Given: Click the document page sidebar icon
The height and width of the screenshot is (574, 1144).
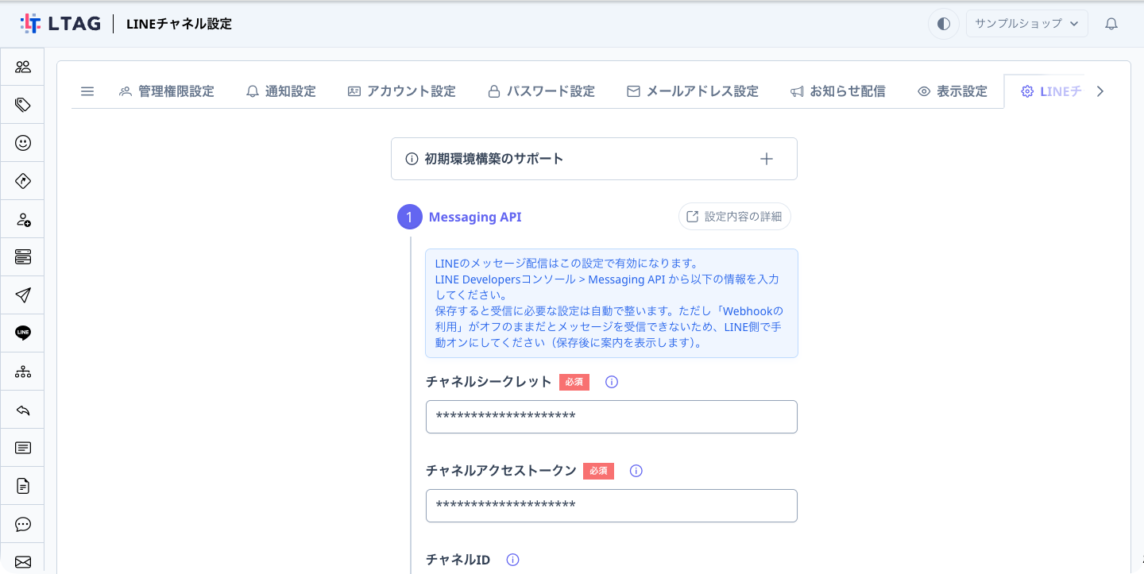Looking at the screenshot, I should click(x=23, y=486).
